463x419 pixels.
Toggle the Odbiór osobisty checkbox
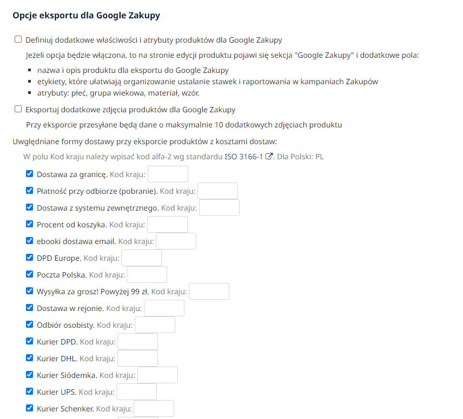pyautogui.click(x=30, y=325)
